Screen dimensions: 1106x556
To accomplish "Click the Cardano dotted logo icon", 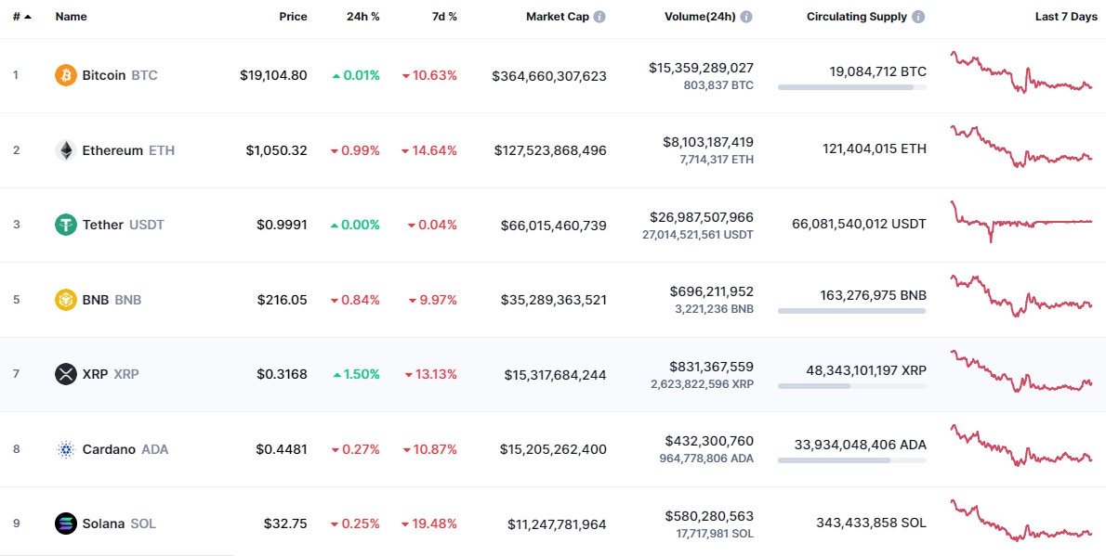I will pos(66,449).
